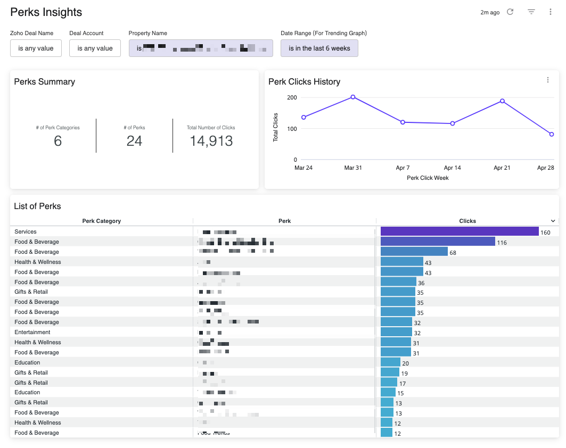Select the Apr 21 data point
566x448 pixels.
tap(502, 101)
